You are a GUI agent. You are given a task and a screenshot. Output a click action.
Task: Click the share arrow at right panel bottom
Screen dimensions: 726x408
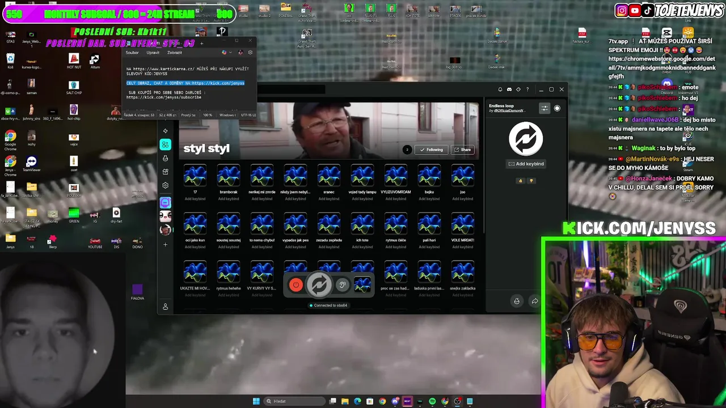point(535,301)
